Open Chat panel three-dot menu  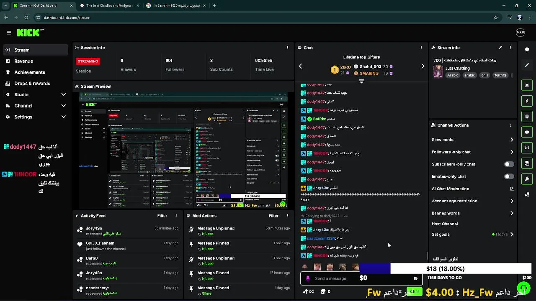pos(421,48)
